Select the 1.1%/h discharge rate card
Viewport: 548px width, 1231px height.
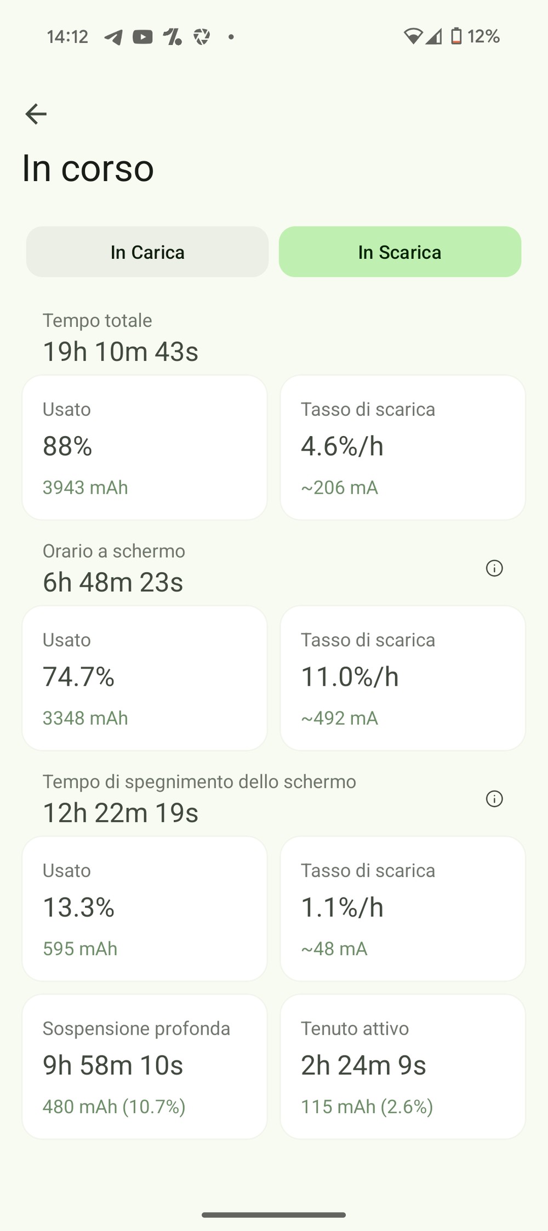403,908
